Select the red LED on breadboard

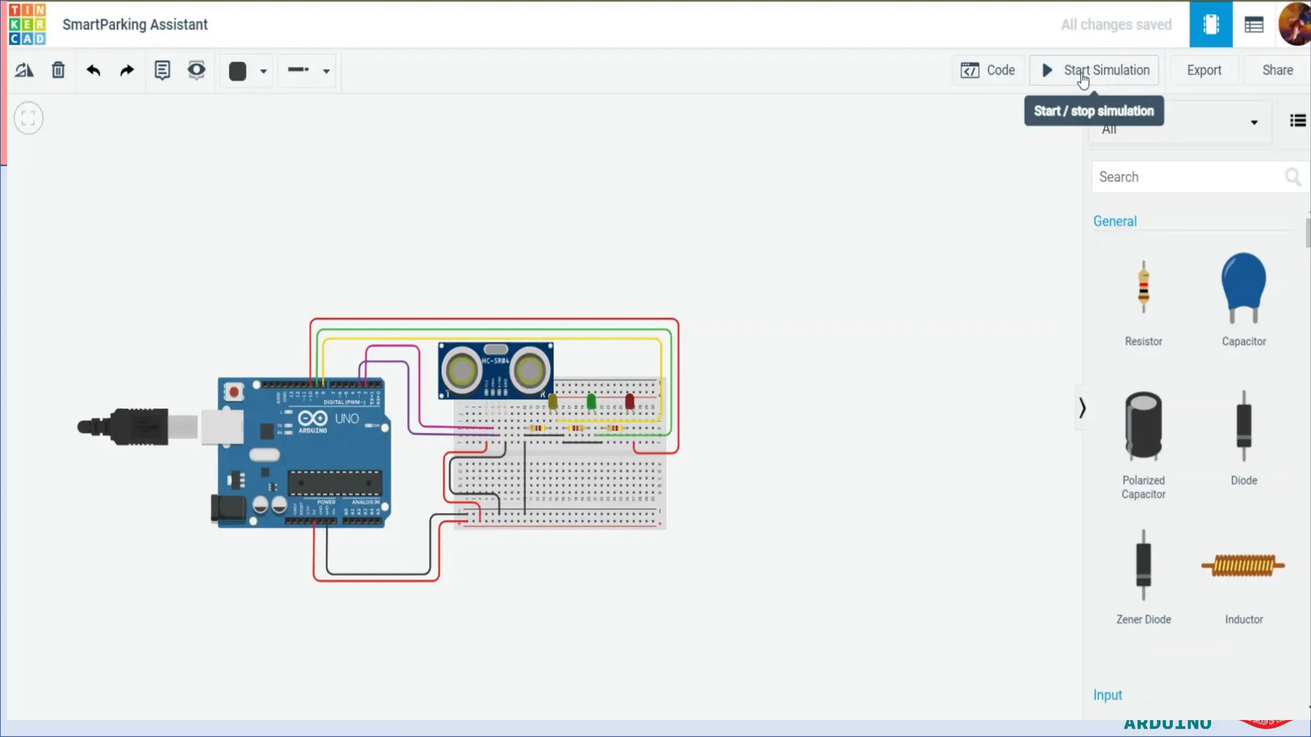629,402
